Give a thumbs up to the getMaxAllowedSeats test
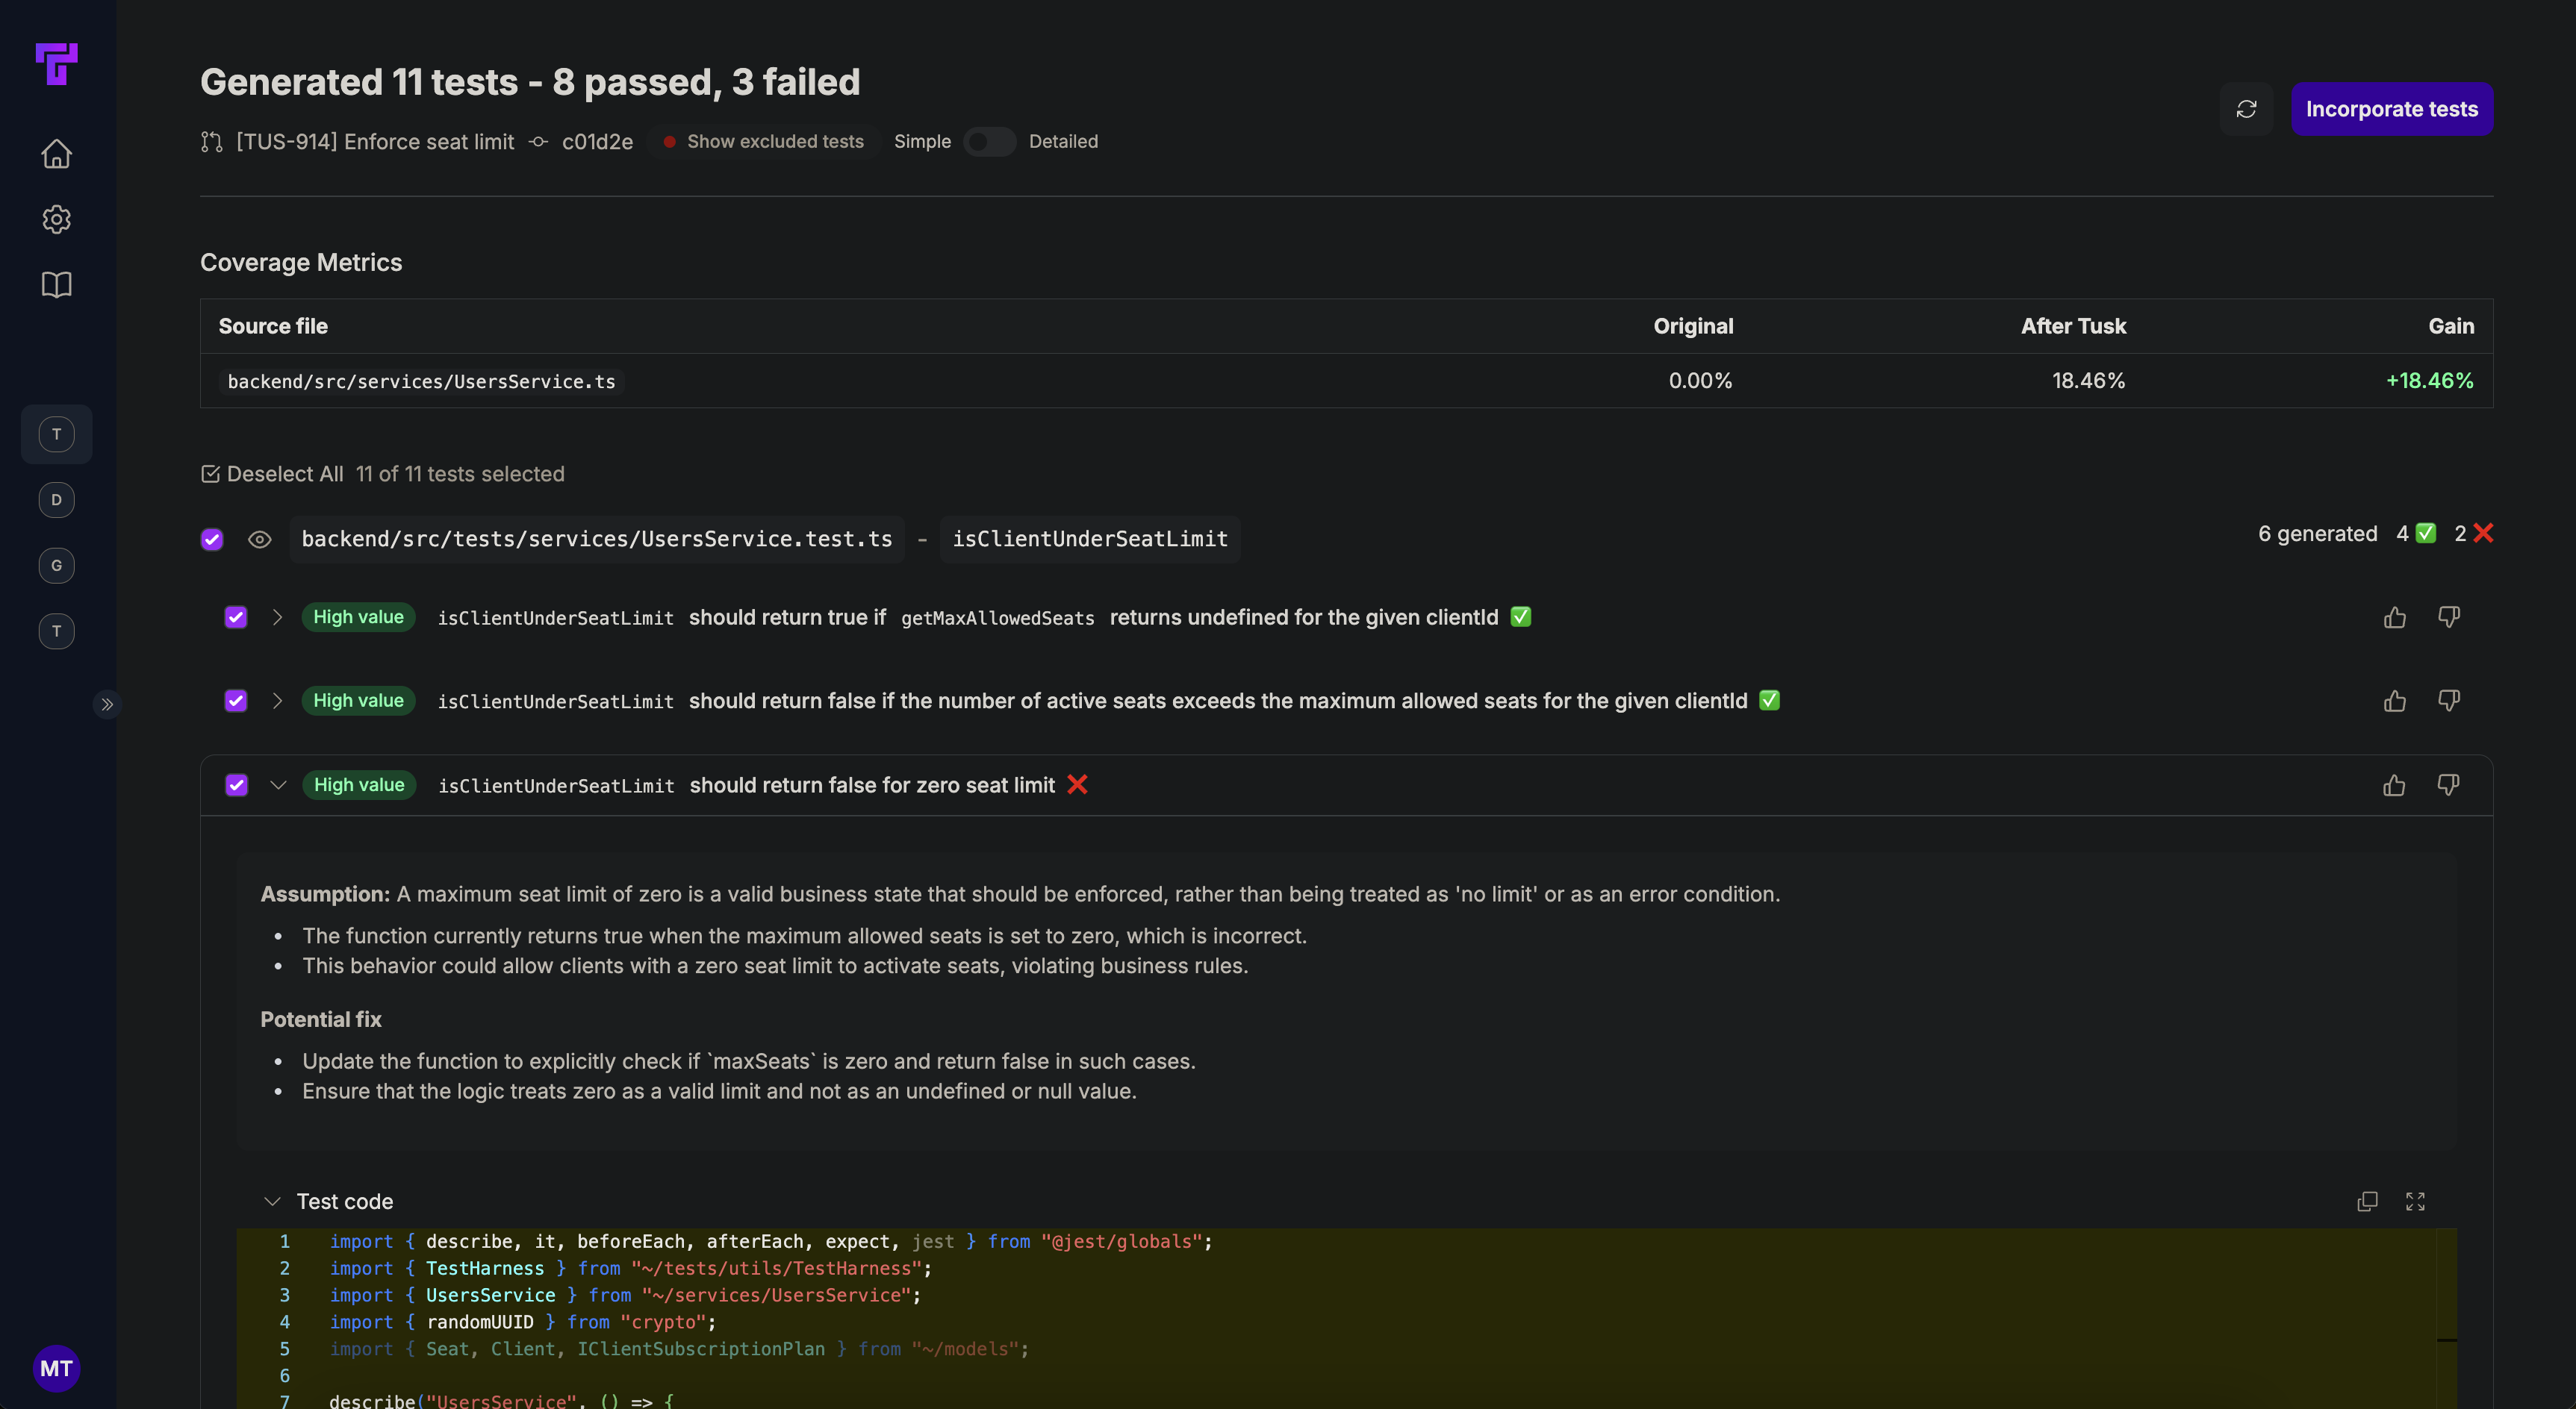The width and height of the screenshot is (2576, 1409). [x=2395, y=618]
